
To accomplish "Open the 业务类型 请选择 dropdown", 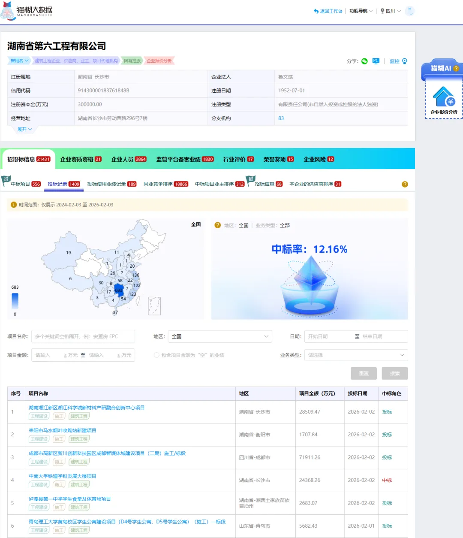I will (356, 355).
